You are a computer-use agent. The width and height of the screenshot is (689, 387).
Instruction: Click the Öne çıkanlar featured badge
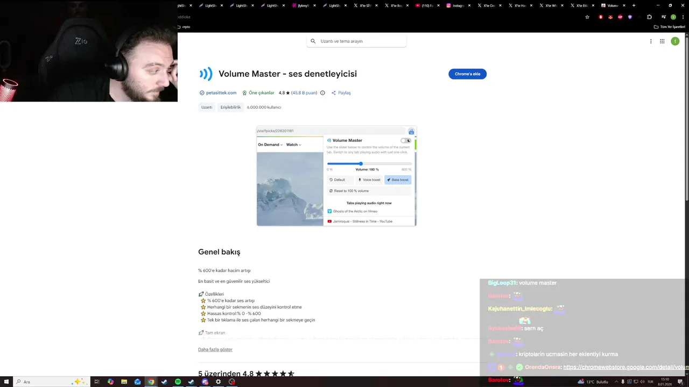click(x=258, y=92)
